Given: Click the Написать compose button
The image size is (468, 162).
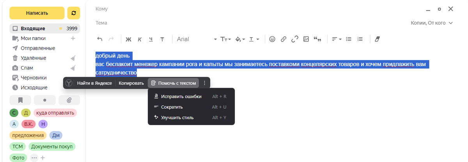Looking at the screenshot, I should (37, 13).
